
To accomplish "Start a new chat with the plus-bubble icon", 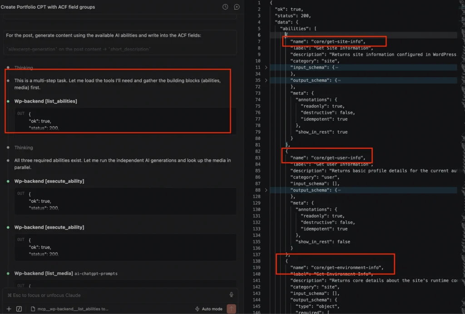I will pyautogui.click(x=237, y=7).
